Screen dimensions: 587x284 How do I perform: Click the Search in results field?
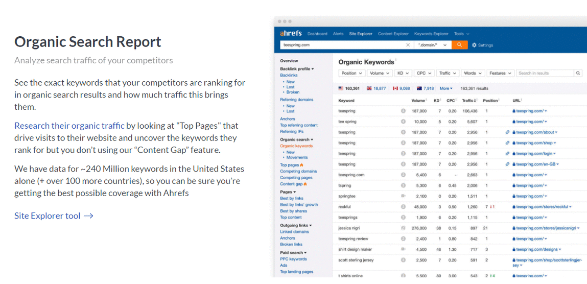click(x=545, y=74)
